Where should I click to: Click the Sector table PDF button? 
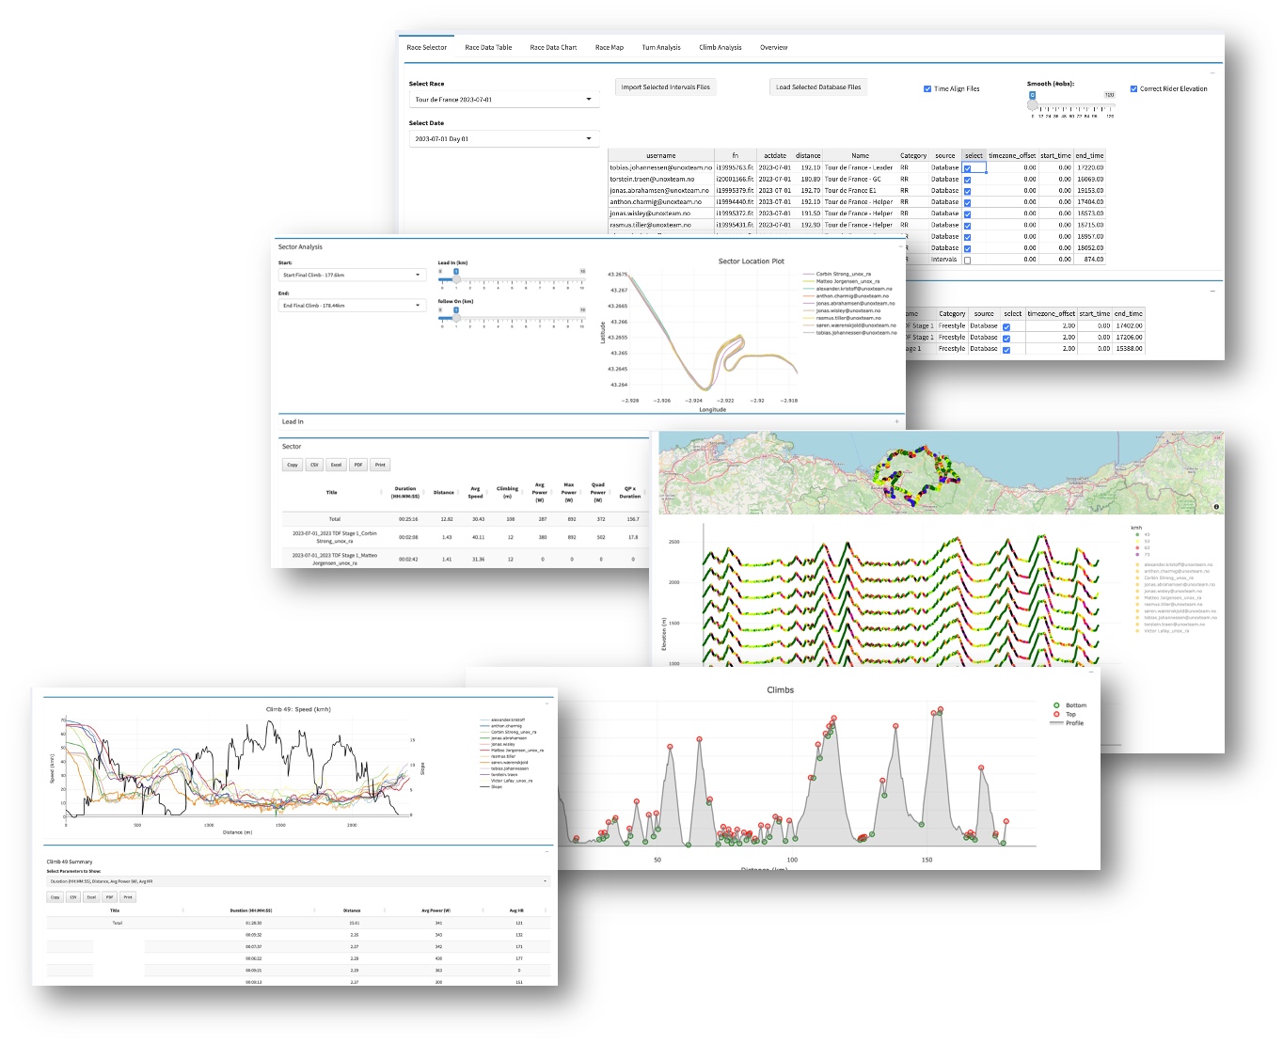coord(358,465)
